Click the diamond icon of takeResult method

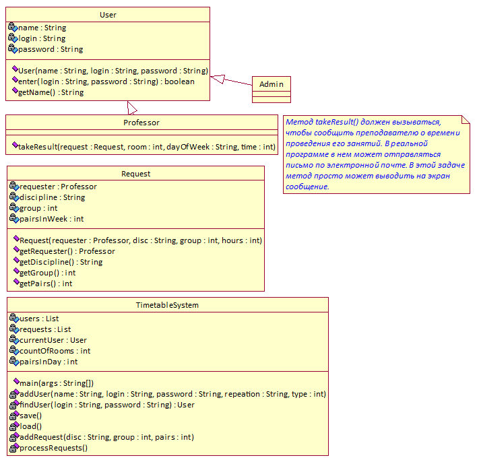pyautogui.click(x=15, y=145)
